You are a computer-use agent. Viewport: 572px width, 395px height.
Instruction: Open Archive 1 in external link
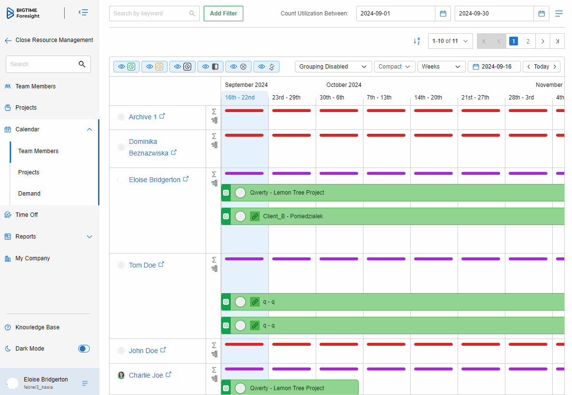[x=163, y=116]
